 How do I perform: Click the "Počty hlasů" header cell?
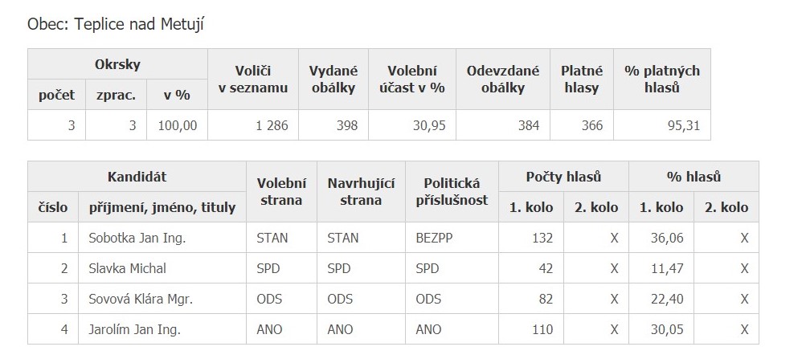563,177
